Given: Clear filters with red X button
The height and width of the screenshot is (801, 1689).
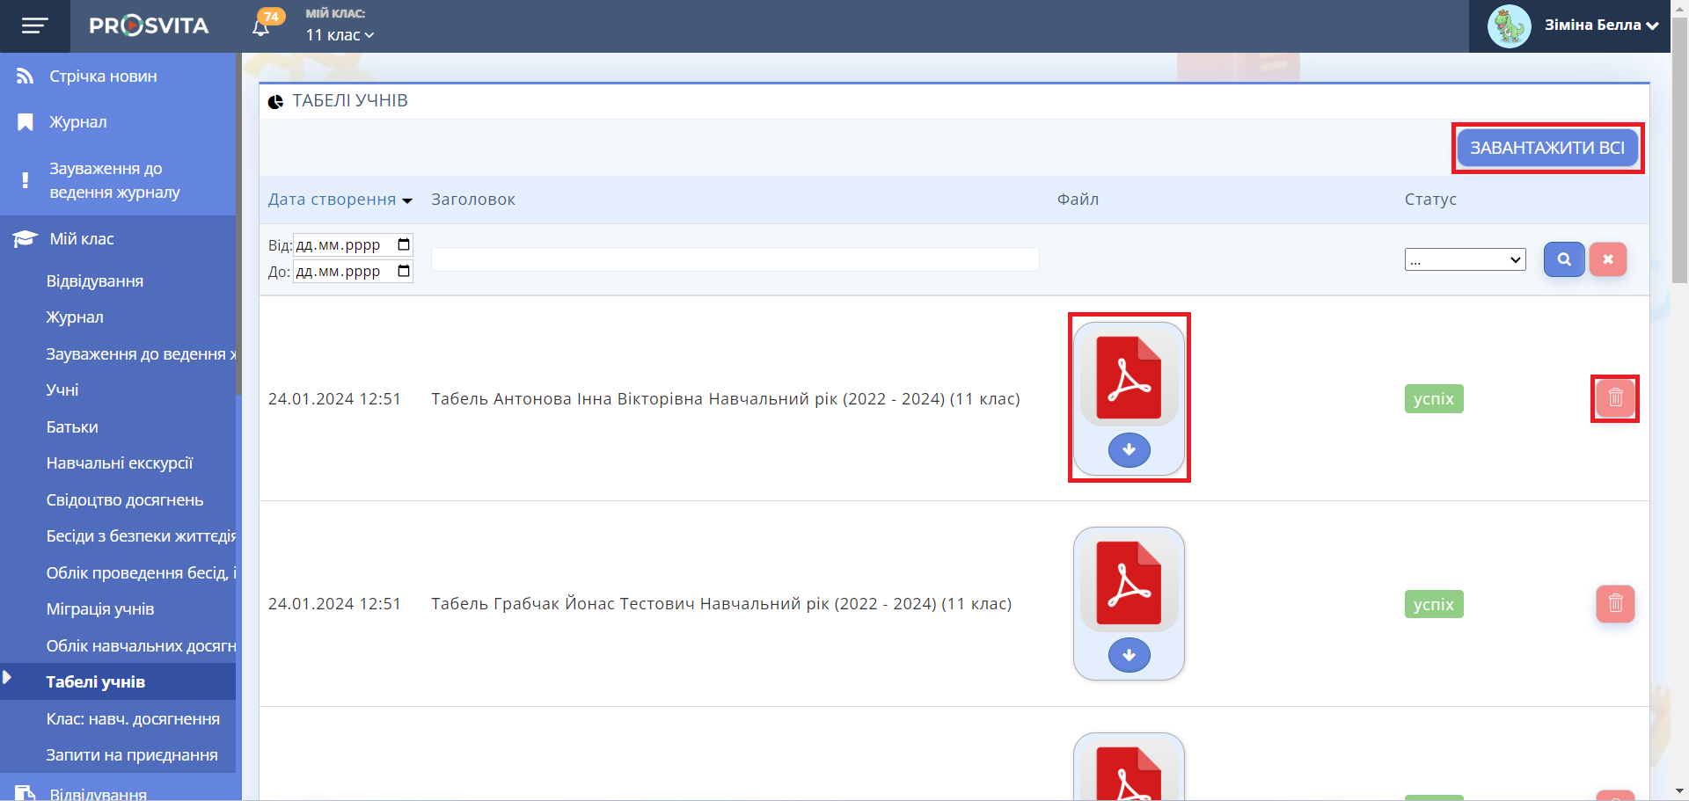Looking at the screenshot, I should click(1607, 259).
